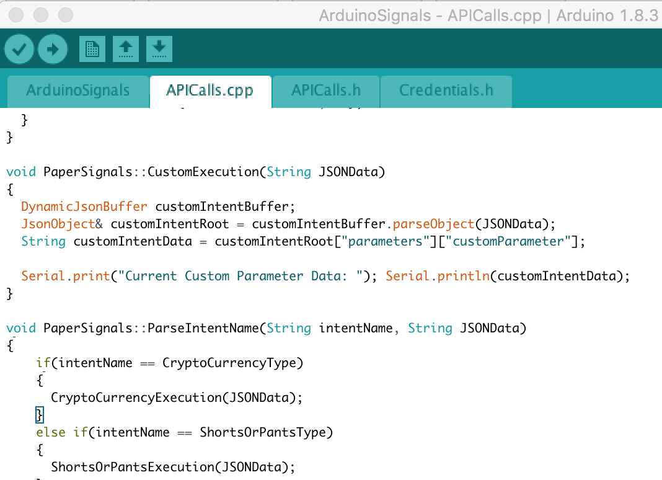Switch to the ArduinoSignals tab

pos(78,91)
